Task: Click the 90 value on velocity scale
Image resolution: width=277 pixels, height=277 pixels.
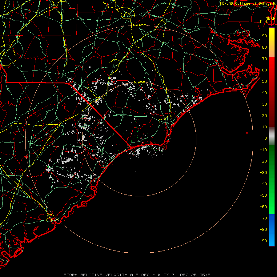Action: point(264,36)
